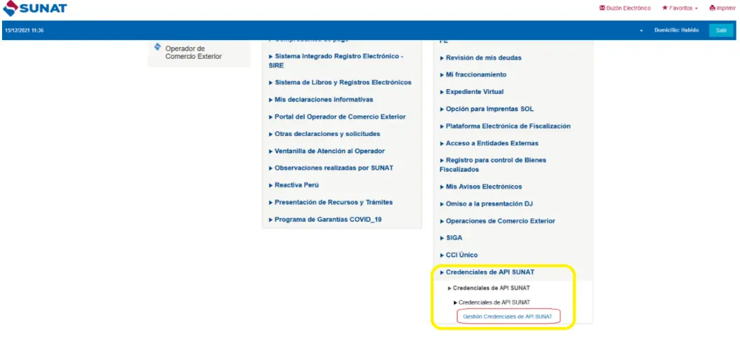Viewport: 740px width, 341px height.
Task: Click the Imprimir printer icon
Action: click(712, 8)
